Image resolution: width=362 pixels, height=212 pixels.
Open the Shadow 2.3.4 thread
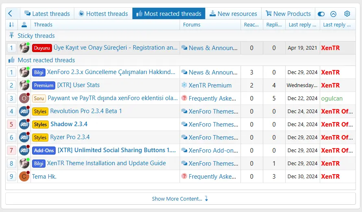pos(69,124)
